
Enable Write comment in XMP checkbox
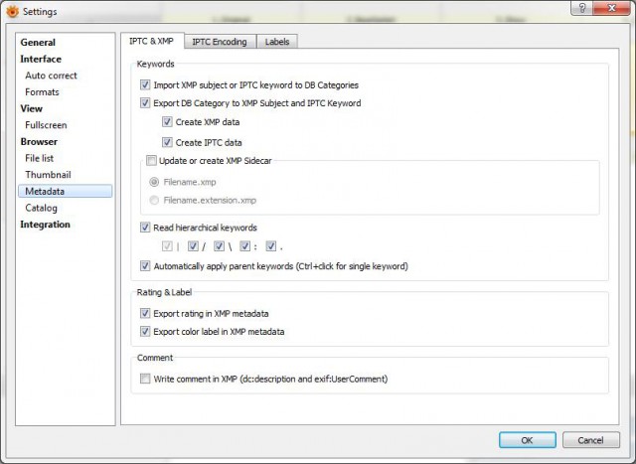tap(145, 379)
